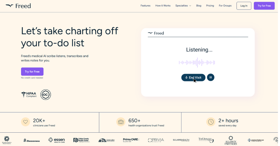Click the '20K+' statistic

(x=39, y=121)
